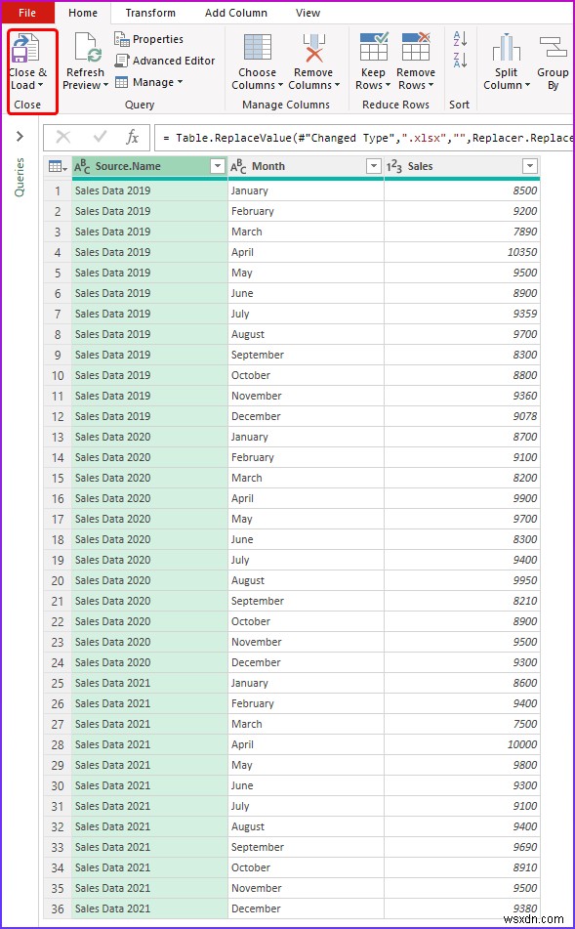Expand the Queries pane with the sidebar arrow

tap(21, 138)
